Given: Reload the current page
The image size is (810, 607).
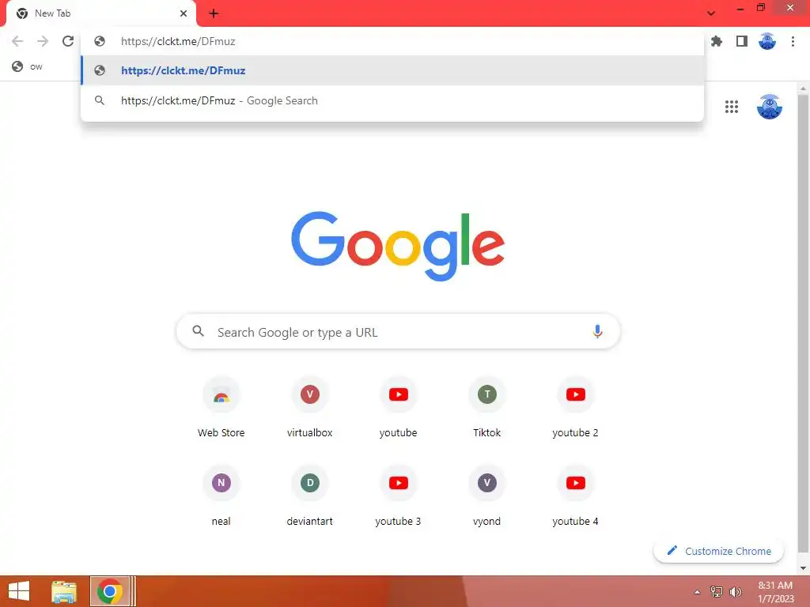Looking at the screenshot, I should tap(68, 41).
